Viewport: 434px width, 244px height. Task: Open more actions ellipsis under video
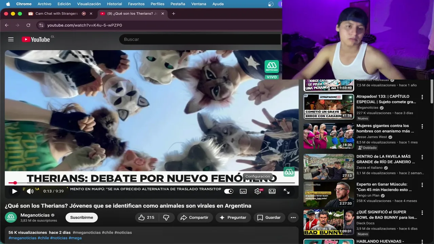pos(293,218)
